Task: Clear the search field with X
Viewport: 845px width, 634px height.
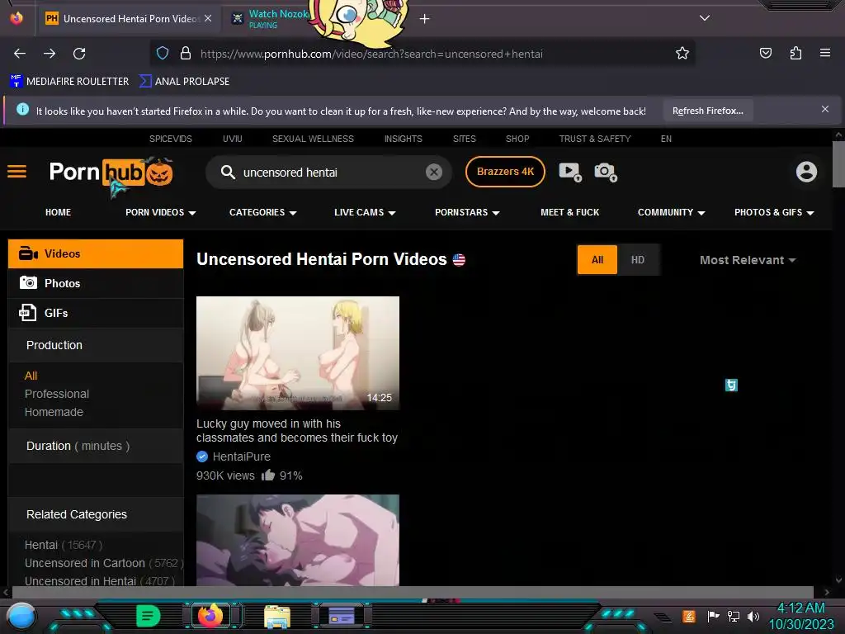Action: 434,172
